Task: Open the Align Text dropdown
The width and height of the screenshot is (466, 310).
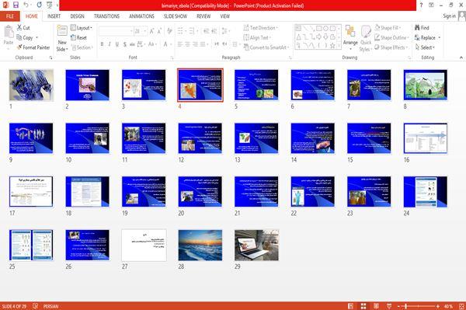Action: [x=257, y=37]
